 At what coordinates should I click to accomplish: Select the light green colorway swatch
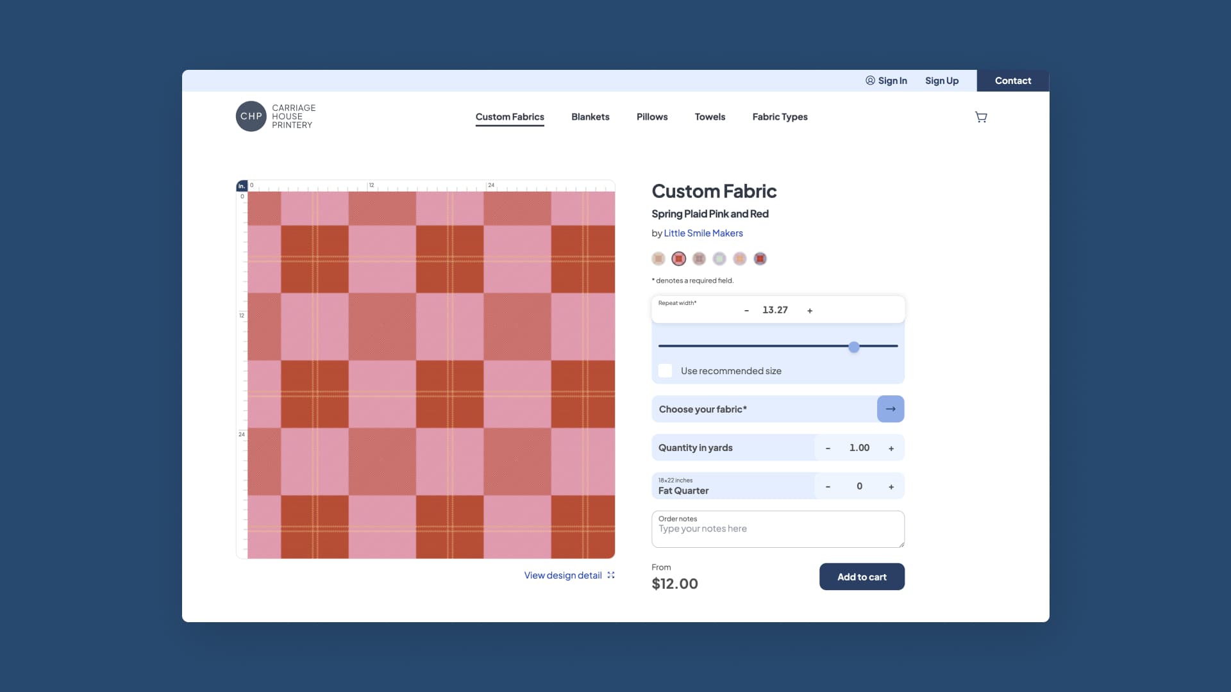719,259
